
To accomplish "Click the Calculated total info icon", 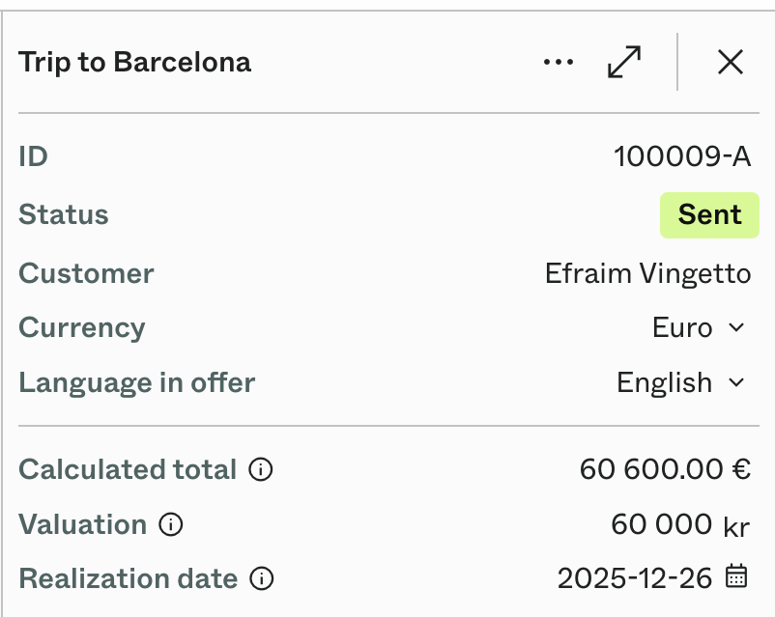I will click(x=263, y=470).
